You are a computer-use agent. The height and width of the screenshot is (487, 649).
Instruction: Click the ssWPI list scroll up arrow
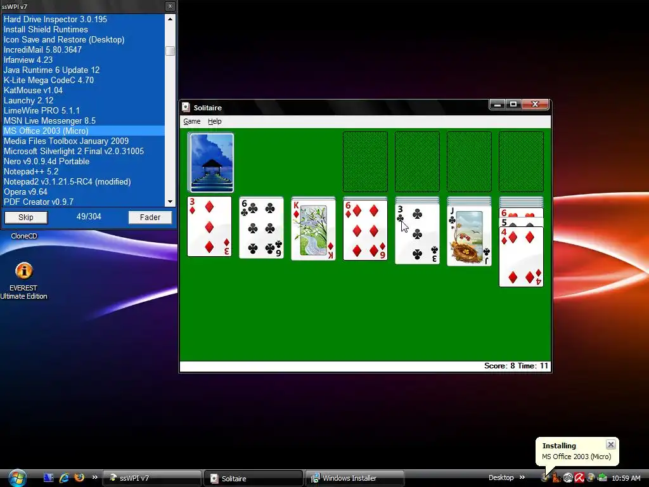point(170,18)
